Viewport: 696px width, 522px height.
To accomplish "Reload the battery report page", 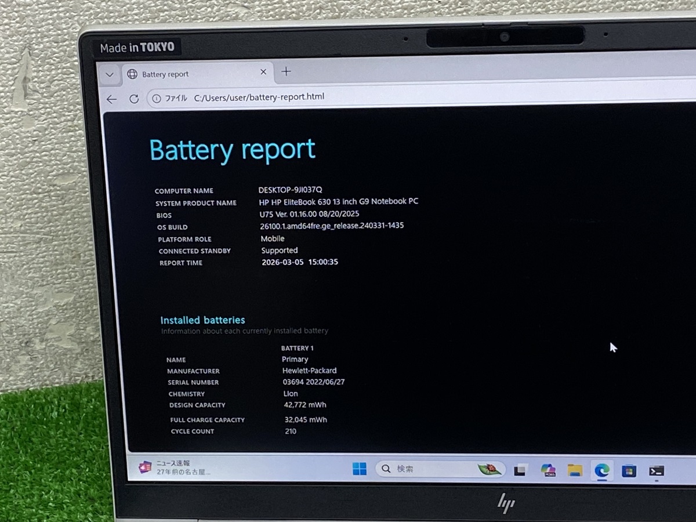I will pyautogui.click(x=134, y=99).
